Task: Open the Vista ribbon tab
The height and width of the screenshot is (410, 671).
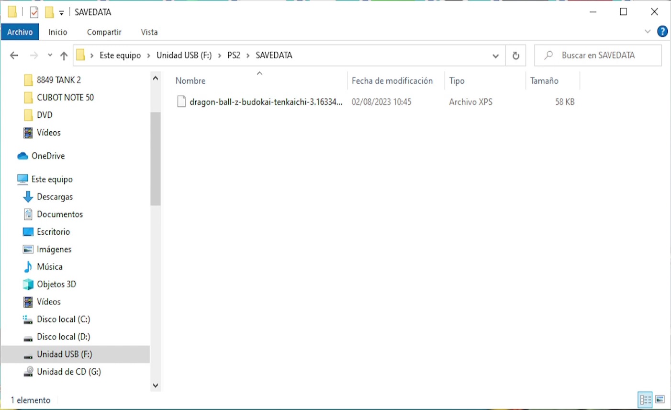Action: 149,32
